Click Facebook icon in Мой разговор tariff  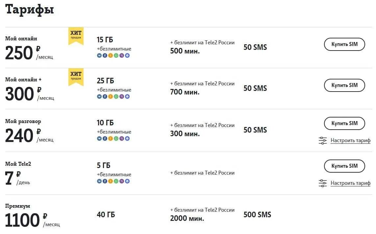click(105, 138)
